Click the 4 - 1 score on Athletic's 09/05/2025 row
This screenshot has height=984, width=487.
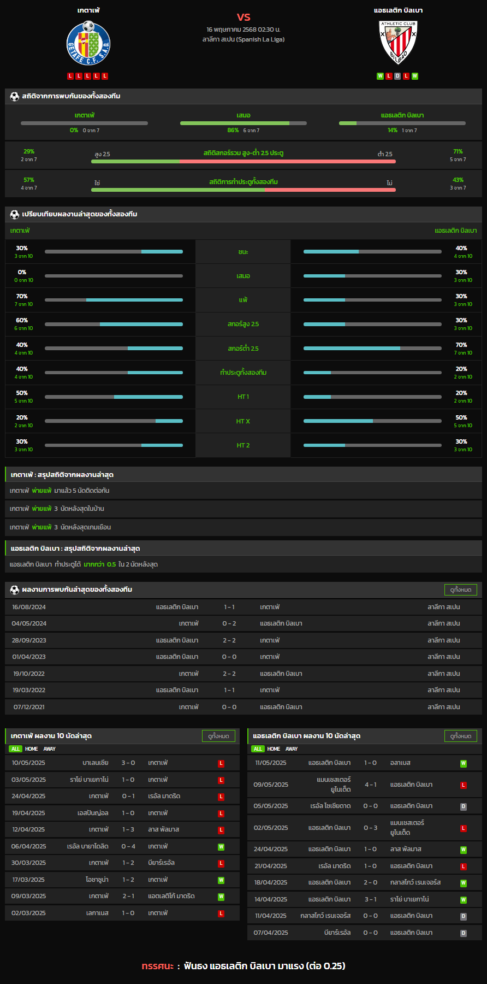(x=371, y=785)
